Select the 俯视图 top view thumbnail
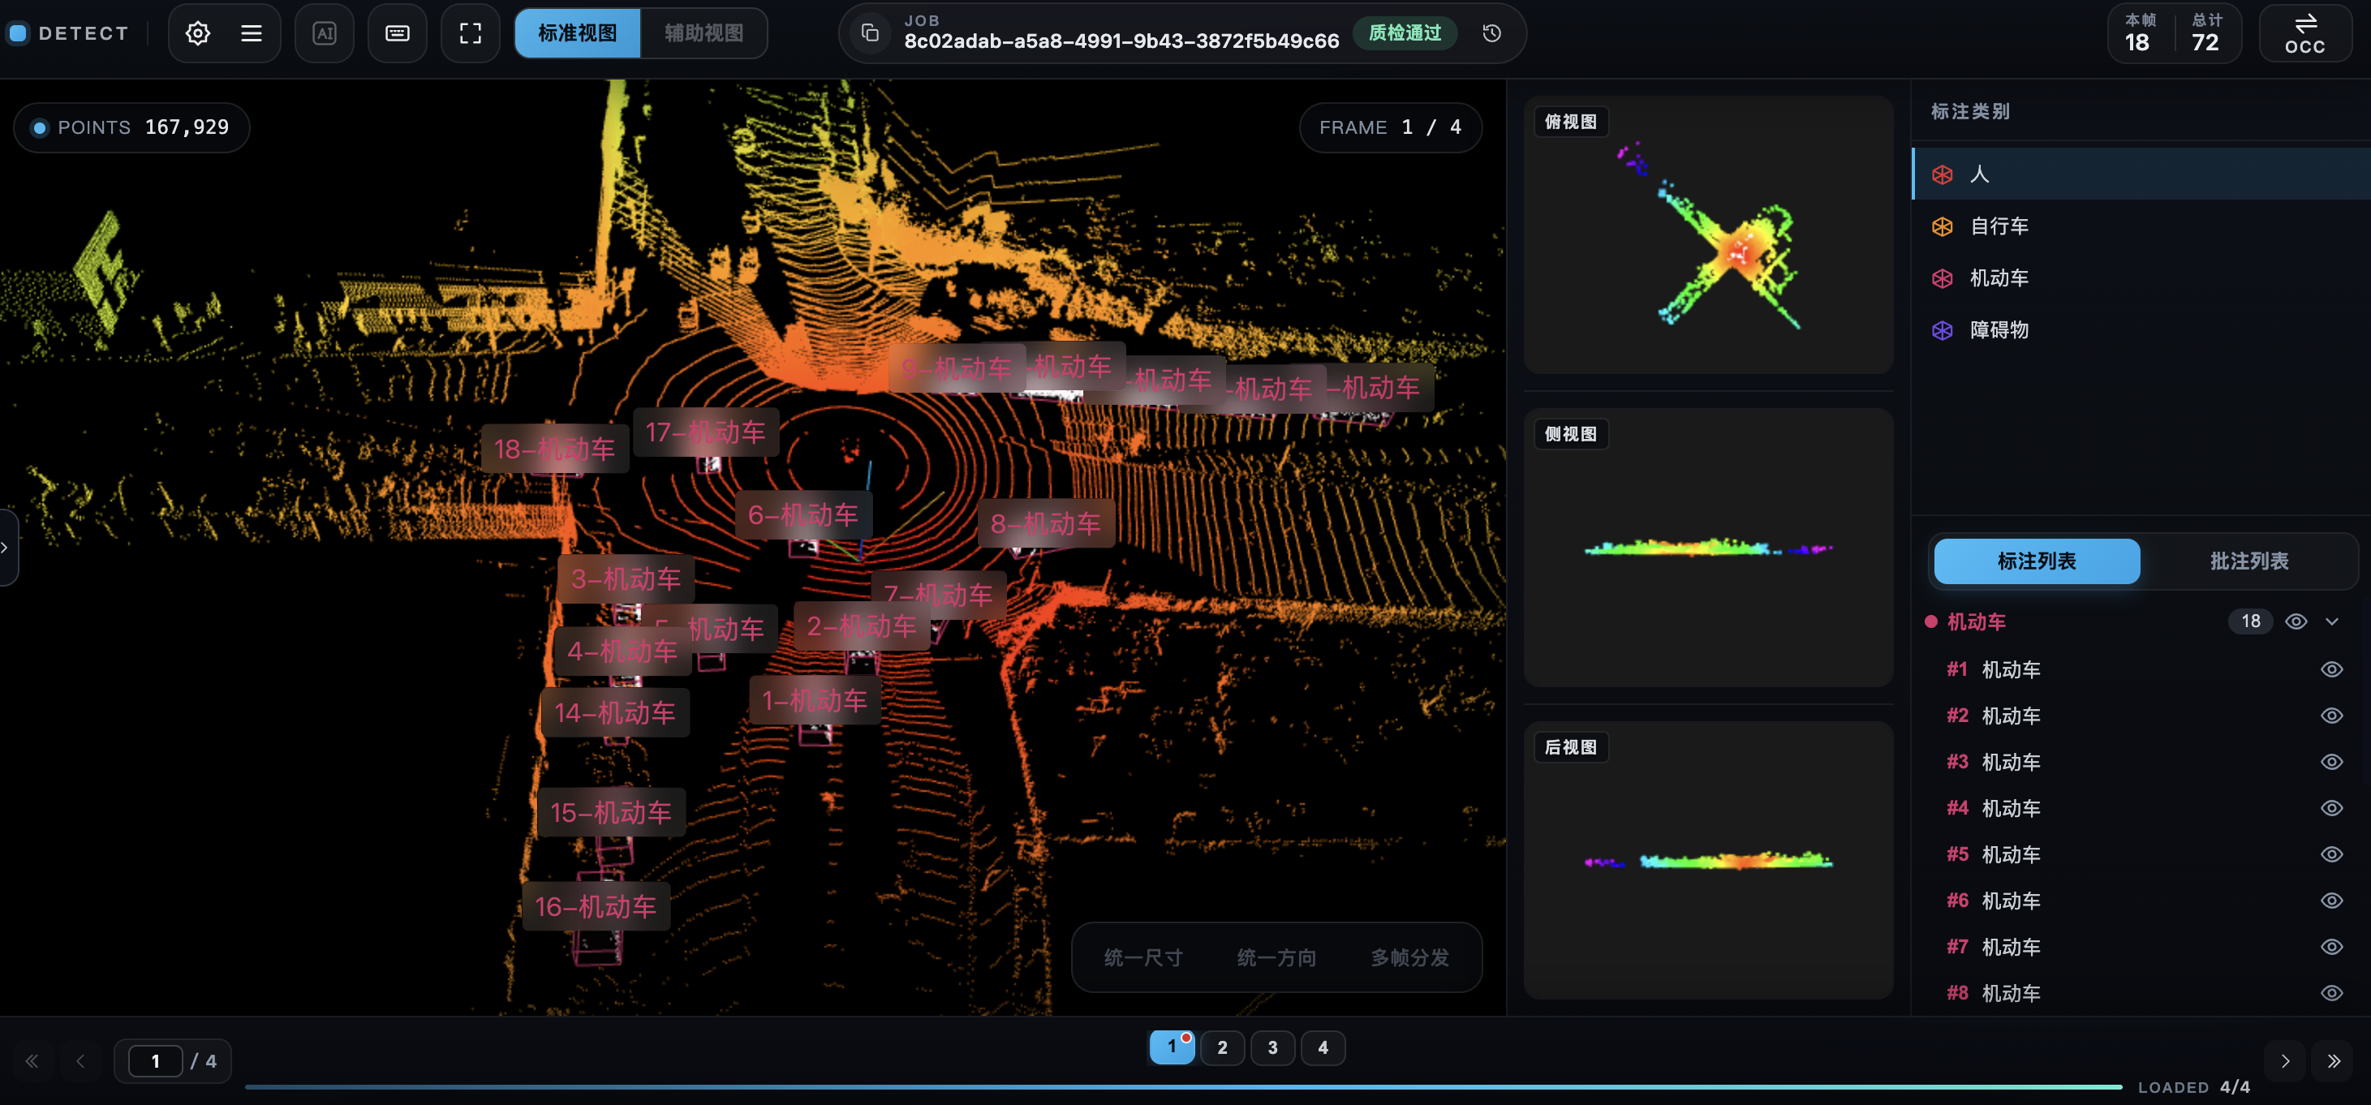The height and width of the screenshot is (1105, 2371). coord(1708,234)
